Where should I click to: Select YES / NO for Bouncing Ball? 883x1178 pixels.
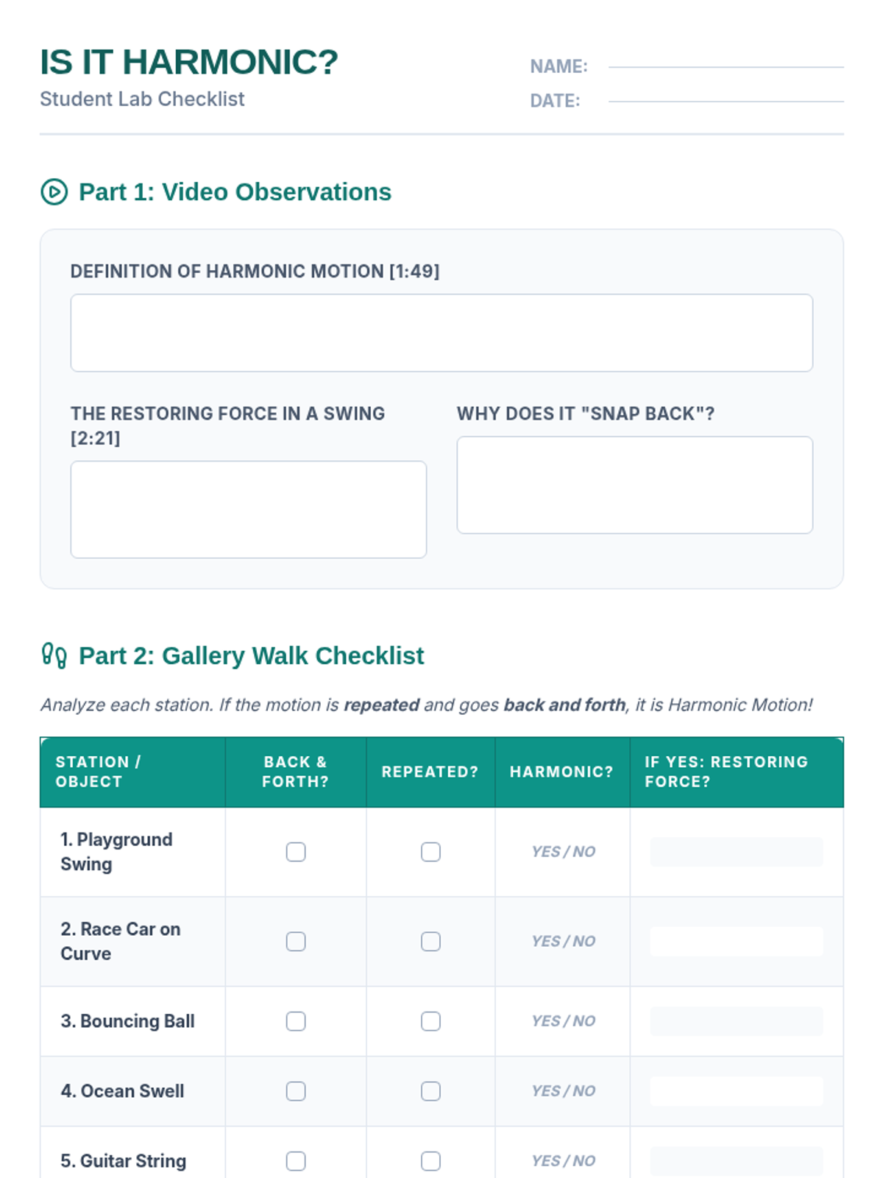(564, 1021)
